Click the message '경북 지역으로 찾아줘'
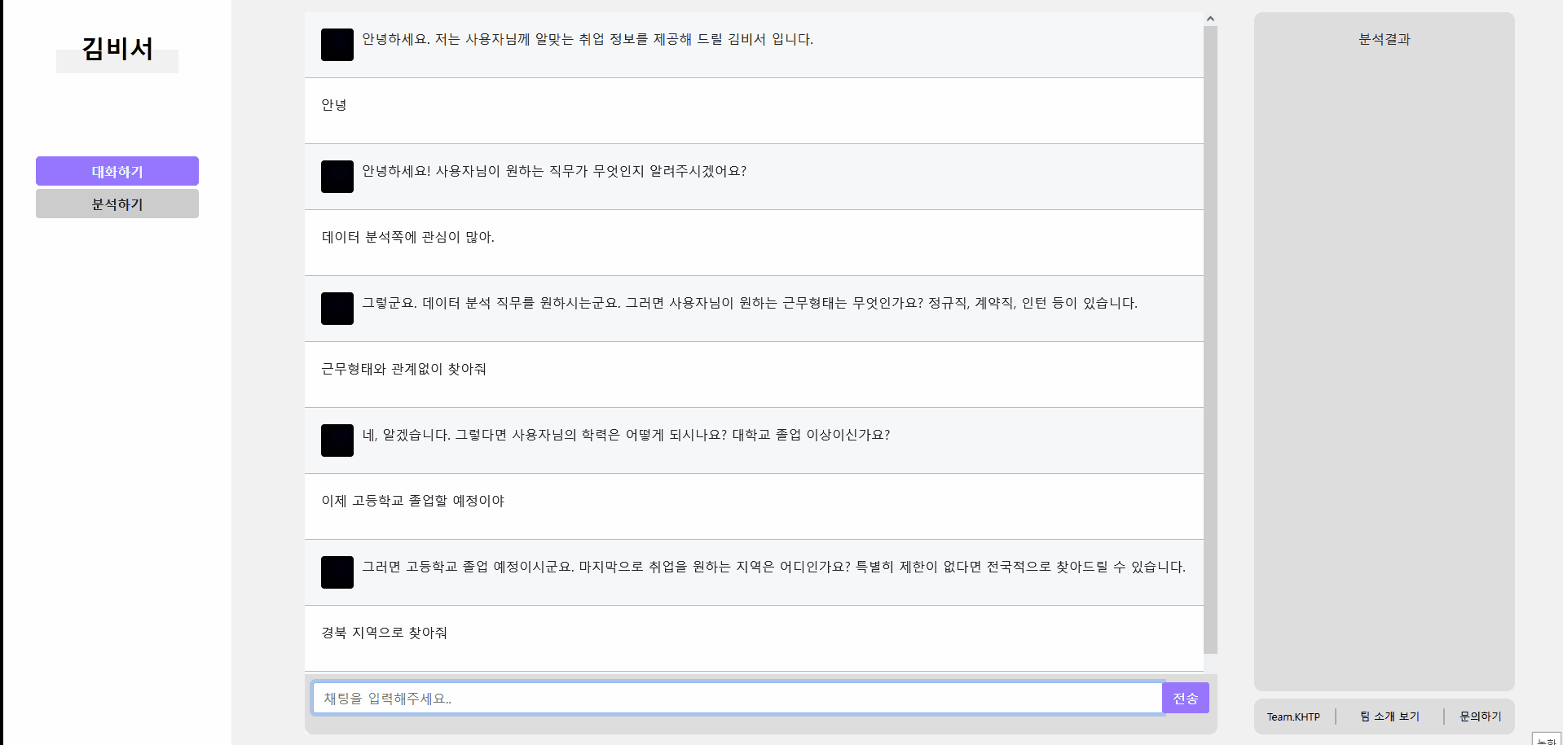Image resolution: width=1563 pixels, height=745 pixels. coord(384,633)
